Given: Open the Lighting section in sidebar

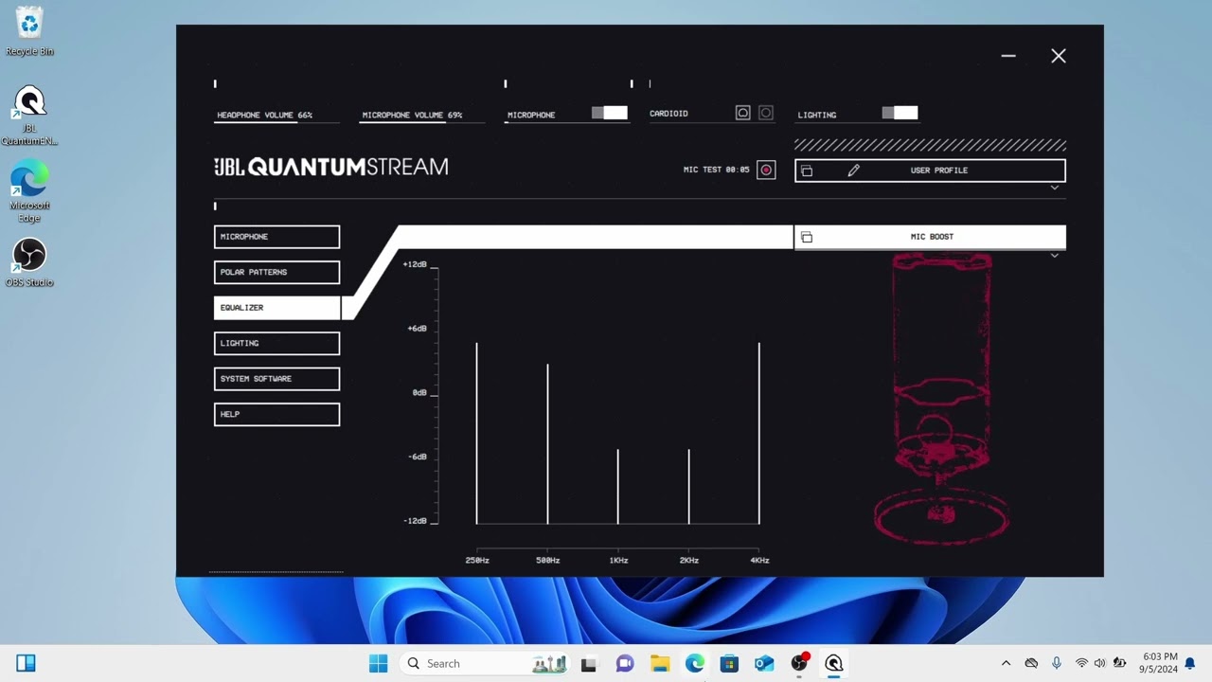Looking at the screenshot, I should [276, 343].
